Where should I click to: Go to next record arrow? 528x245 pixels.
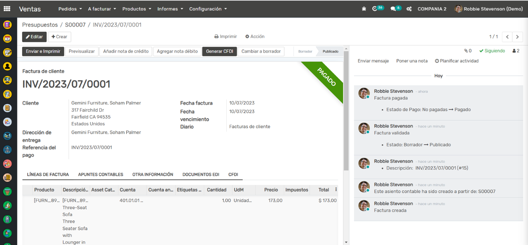(x=518, y=36)
